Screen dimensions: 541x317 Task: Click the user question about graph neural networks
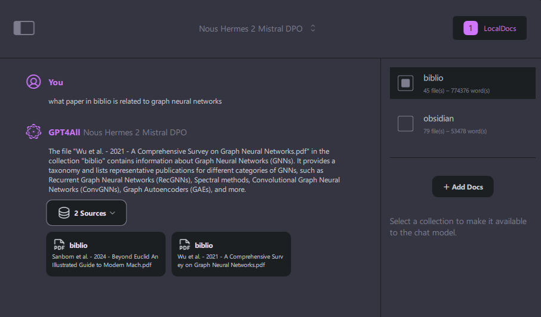tap(135, 101)
